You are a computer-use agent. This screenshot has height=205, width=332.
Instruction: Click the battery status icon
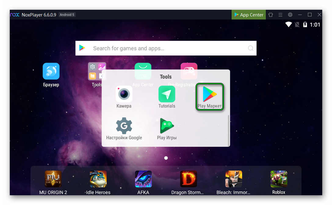pos(305,24)
